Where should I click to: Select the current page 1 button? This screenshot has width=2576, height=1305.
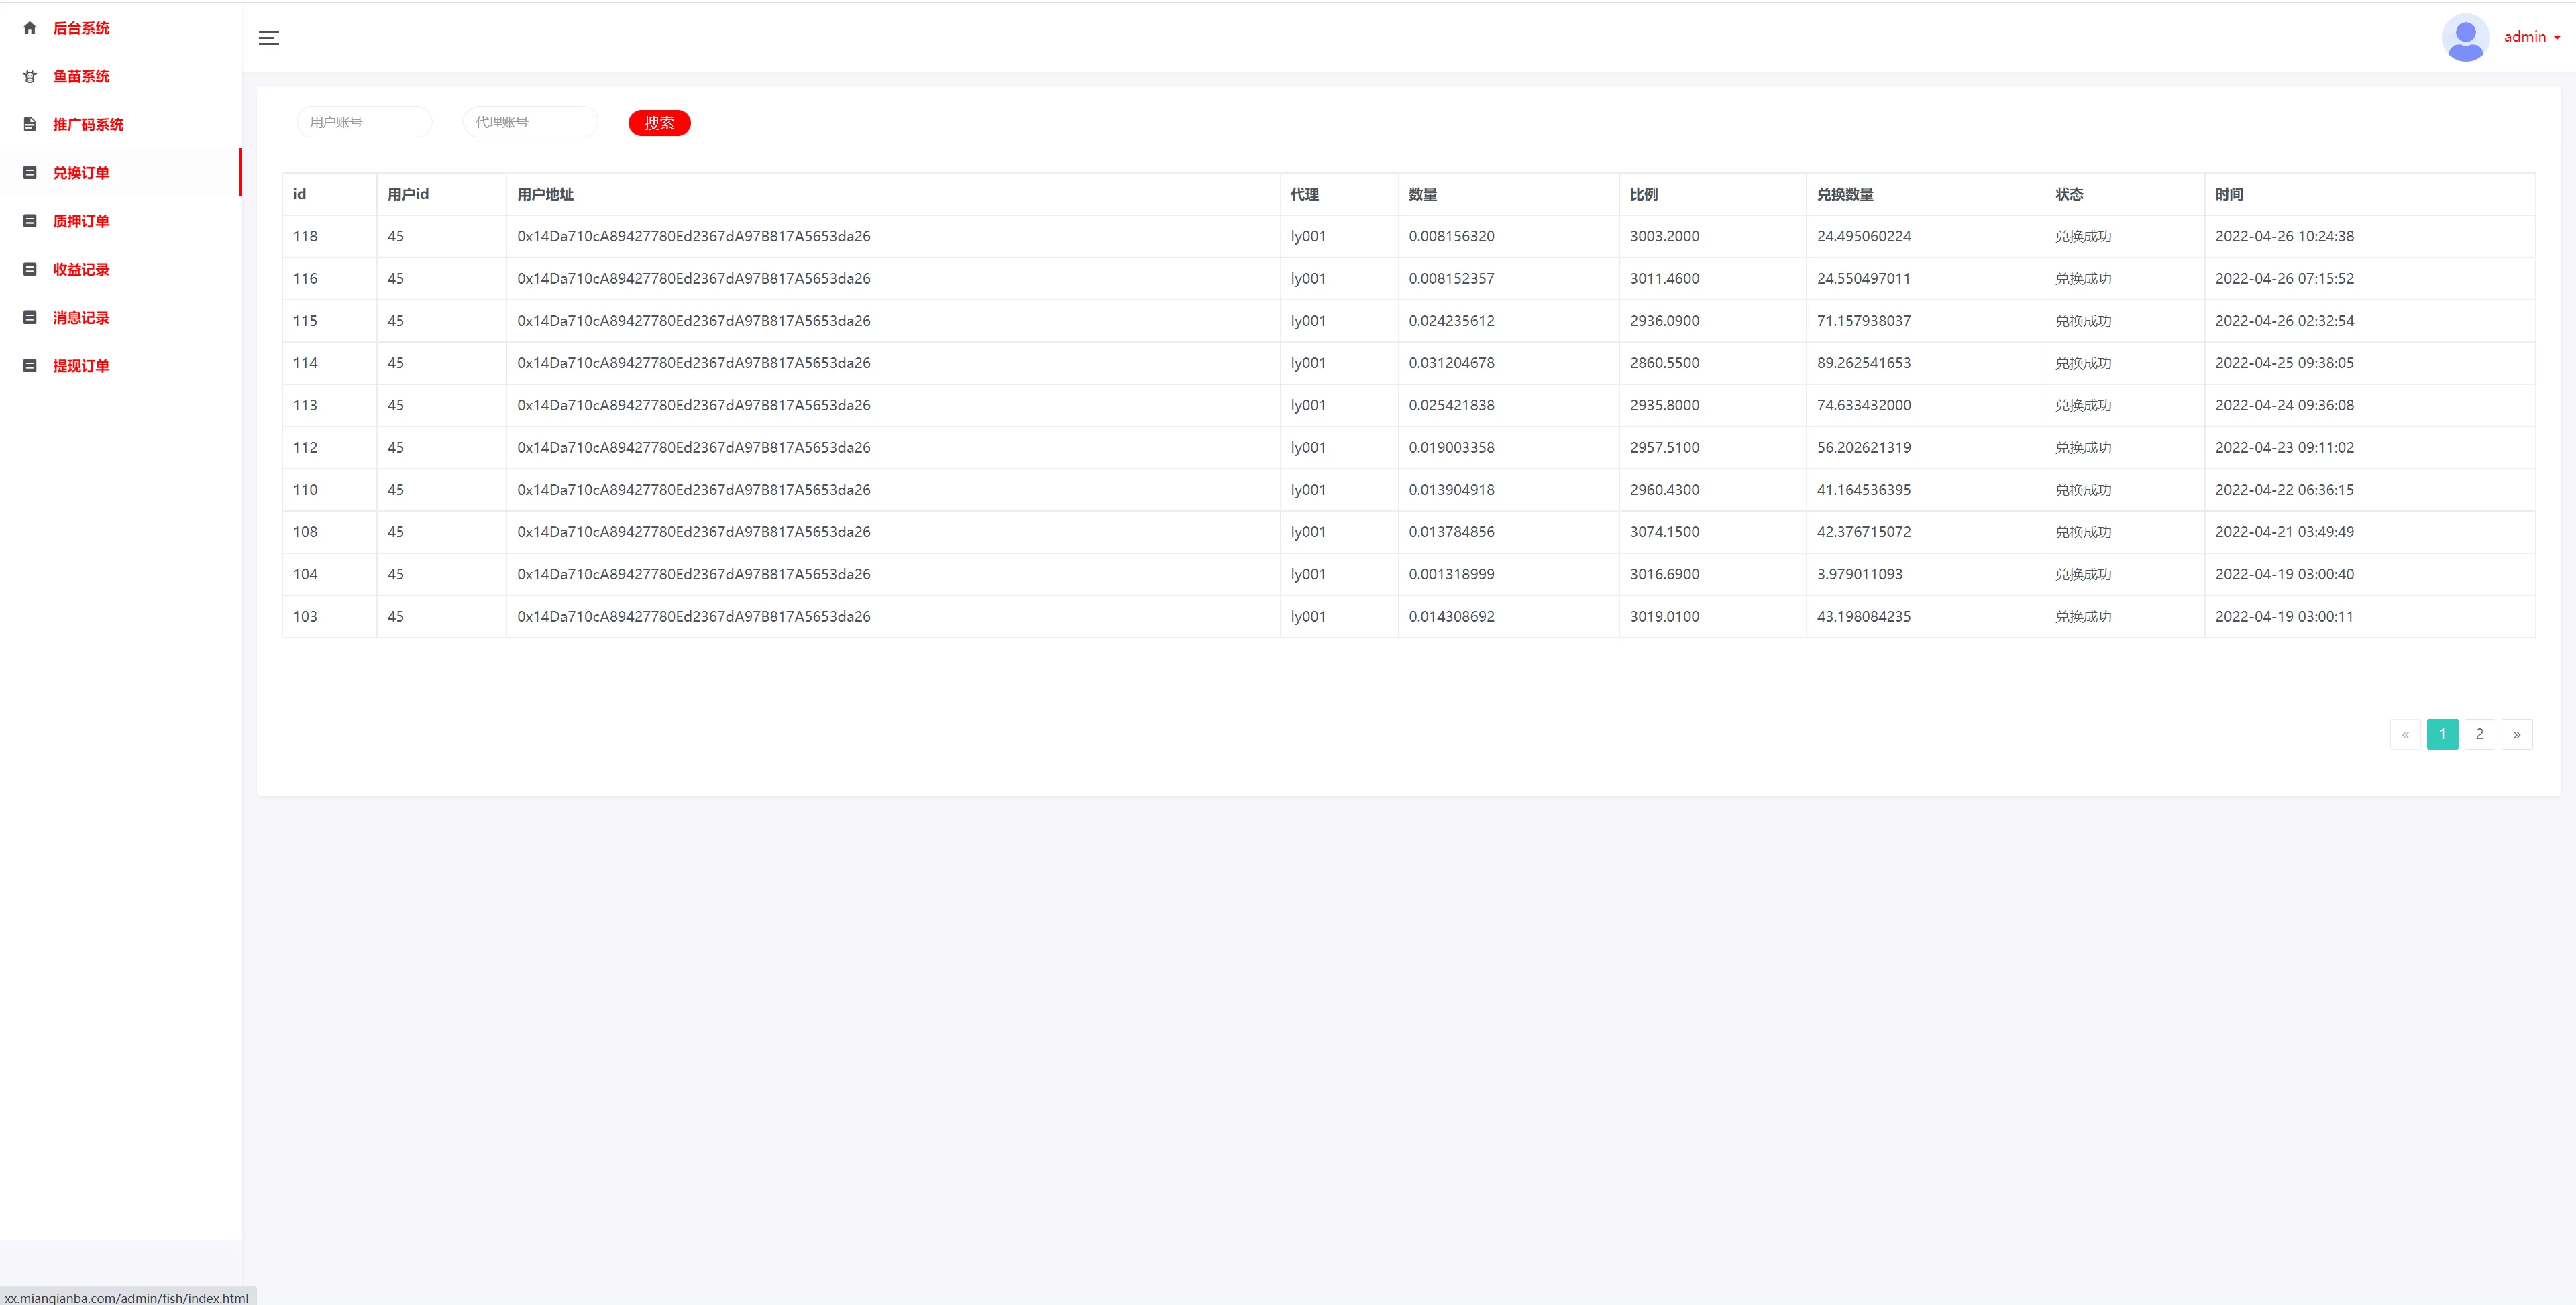tap(2442, 734)
